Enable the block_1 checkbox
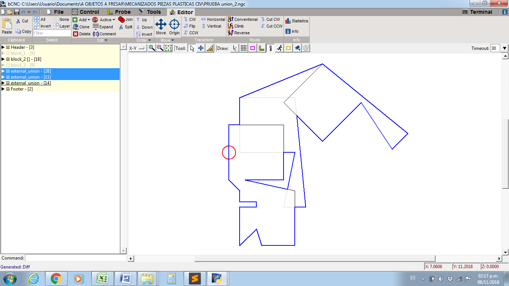This screenshot has width=509, height=286. [8, 53]
